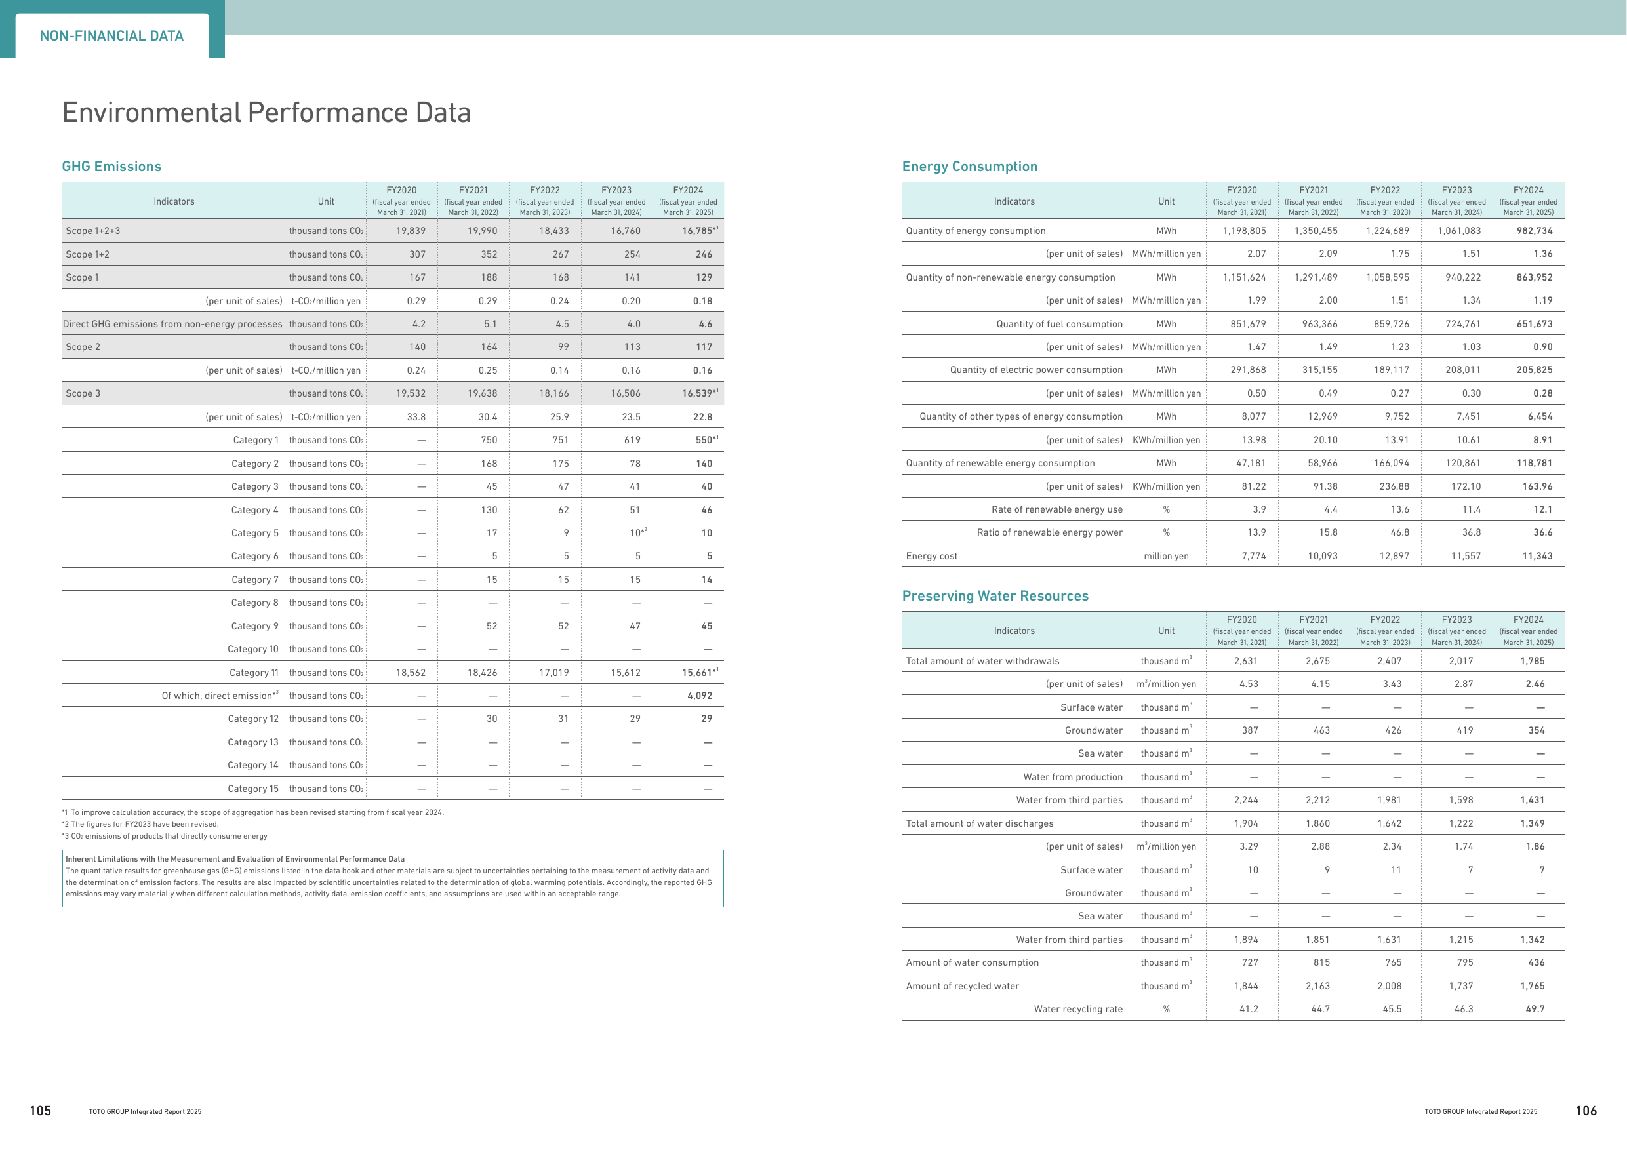The width and height of the screenshot is (1627, 1150).
Task: Select Category 12 FY2021 value 30
Action: pos(492,719)
